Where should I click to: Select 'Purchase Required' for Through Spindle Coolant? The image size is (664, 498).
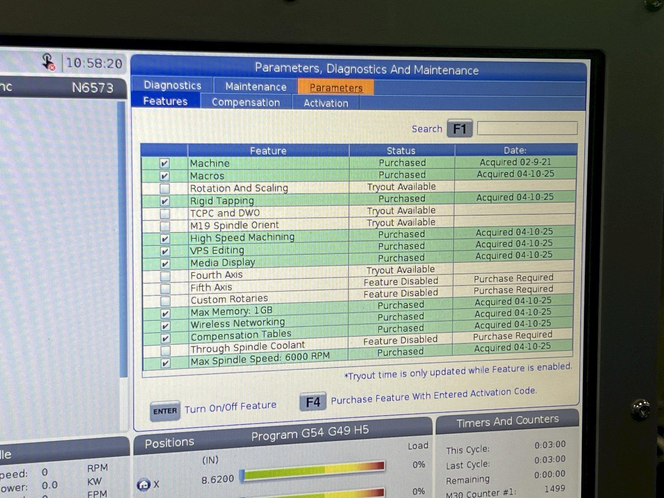(x=512, y=336)
